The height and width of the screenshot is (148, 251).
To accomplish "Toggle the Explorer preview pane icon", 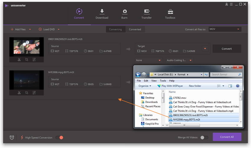I will click(230, 86).
